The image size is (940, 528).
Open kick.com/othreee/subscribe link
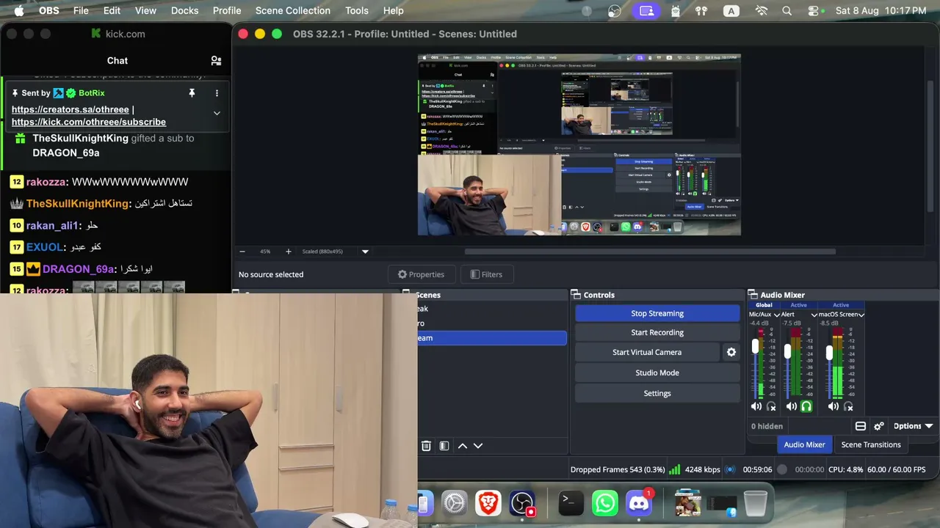(89, 122)
